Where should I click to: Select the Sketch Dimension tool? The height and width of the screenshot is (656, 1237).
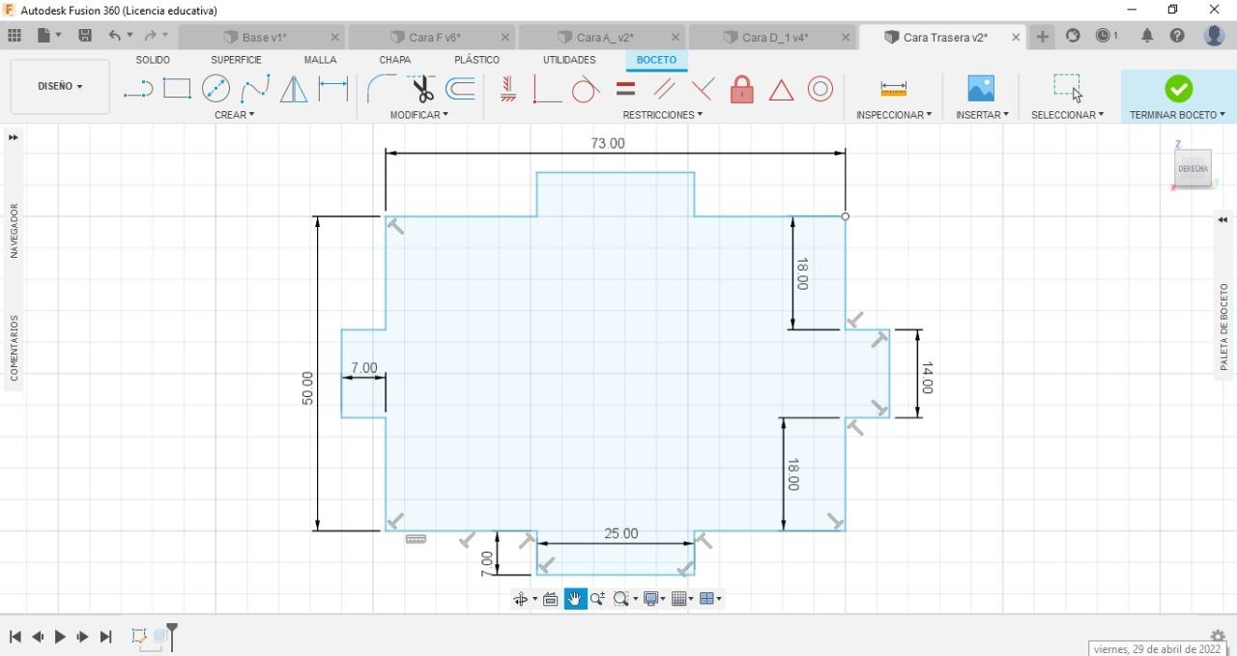tap(333, 89)
